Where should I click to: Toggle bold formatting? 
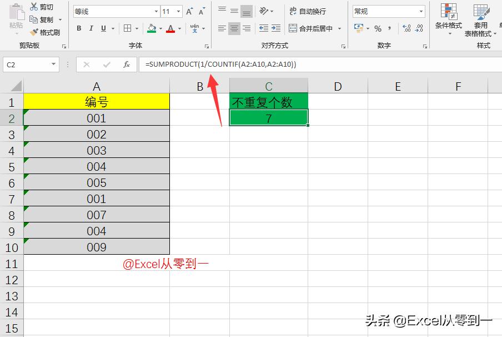[x=79, y=28]
